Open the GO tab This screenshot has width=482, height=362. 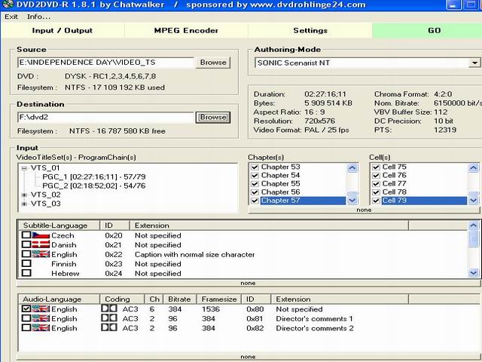(x=427, y=30)
